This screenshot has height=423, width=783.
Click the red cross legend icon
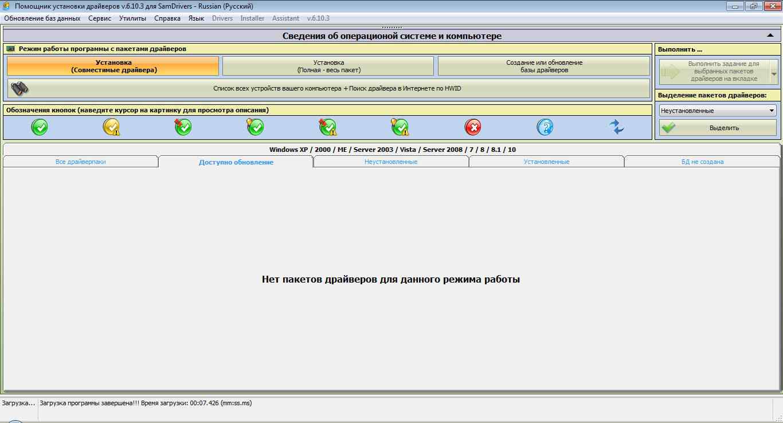point(473,127)
